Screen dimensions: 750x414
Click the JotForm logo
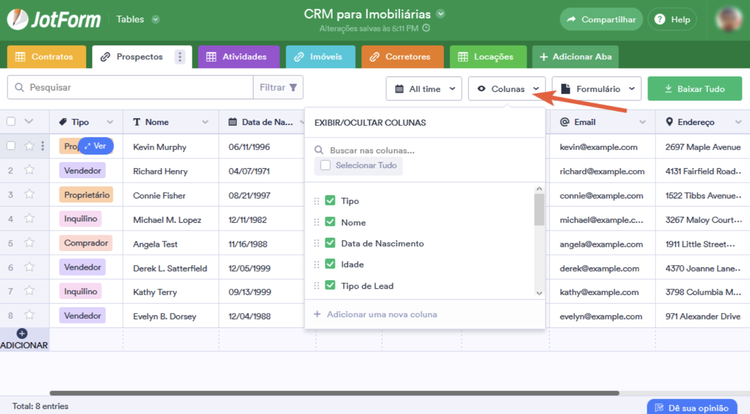click(54, 20)
